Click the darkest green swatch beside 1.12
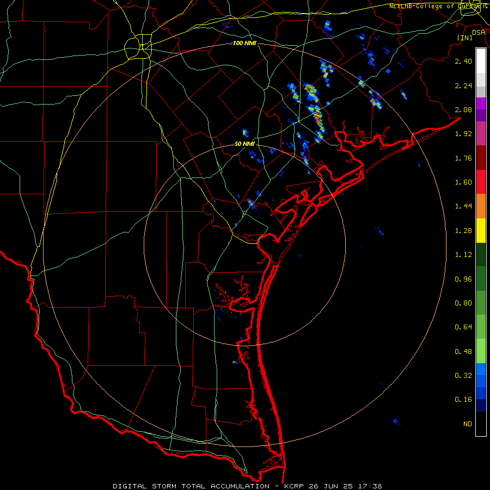 click(481, 254)
